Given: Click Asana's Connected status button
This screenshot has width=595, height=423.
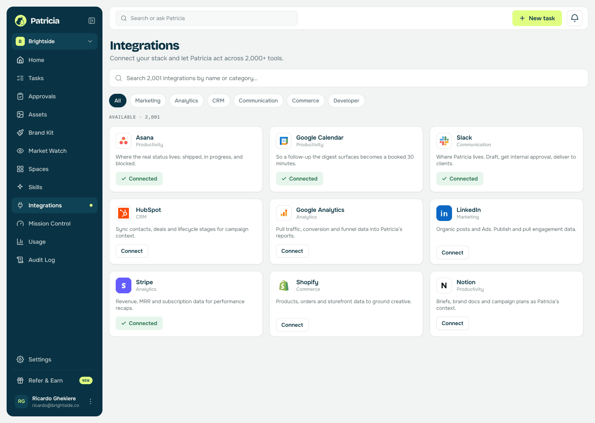Looking at the screenshot, I should click(x=139, y=179).
